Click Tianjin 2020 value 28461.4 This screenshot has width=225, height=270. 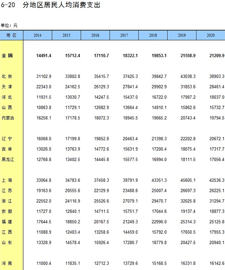pos(217,87)
